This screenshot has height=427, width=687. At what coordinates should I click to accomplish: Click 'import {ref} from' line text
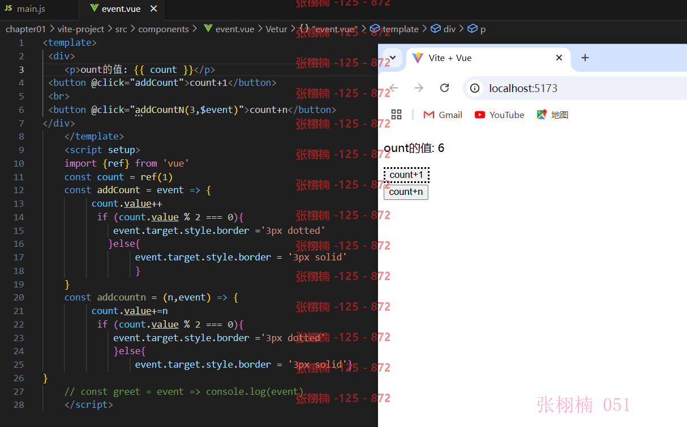pos(110,163)
